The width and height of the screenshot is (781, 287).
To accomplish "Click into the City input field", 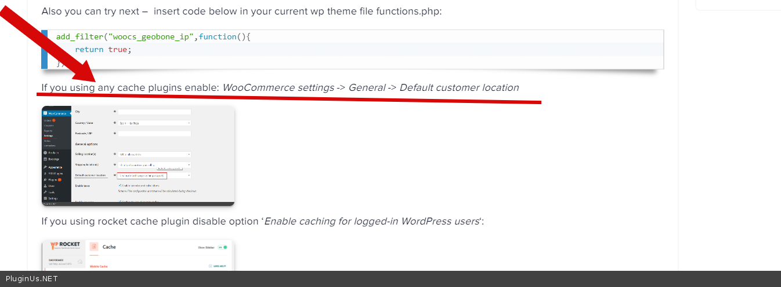I will [x=154, y=112].
